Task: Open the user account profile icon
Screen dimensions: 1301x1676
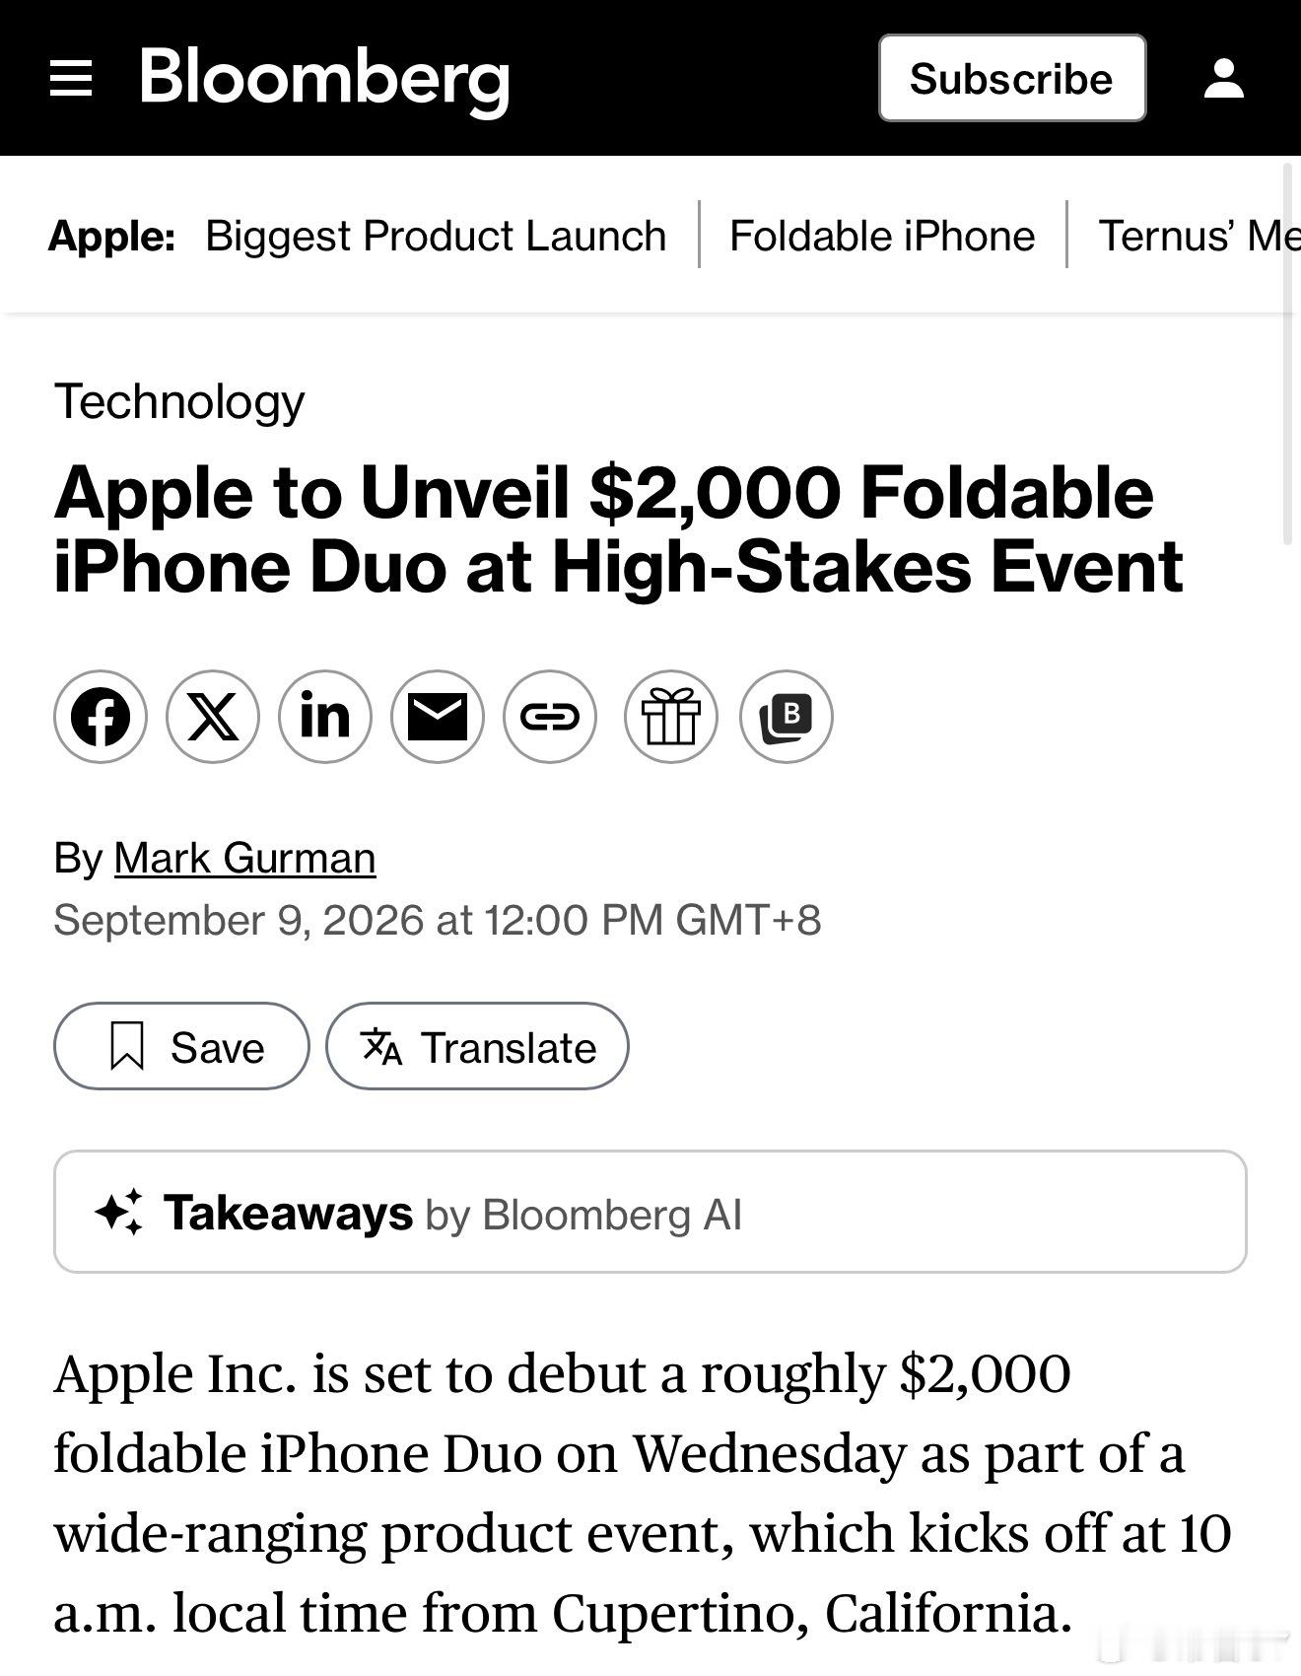Action: (1224, 78)
